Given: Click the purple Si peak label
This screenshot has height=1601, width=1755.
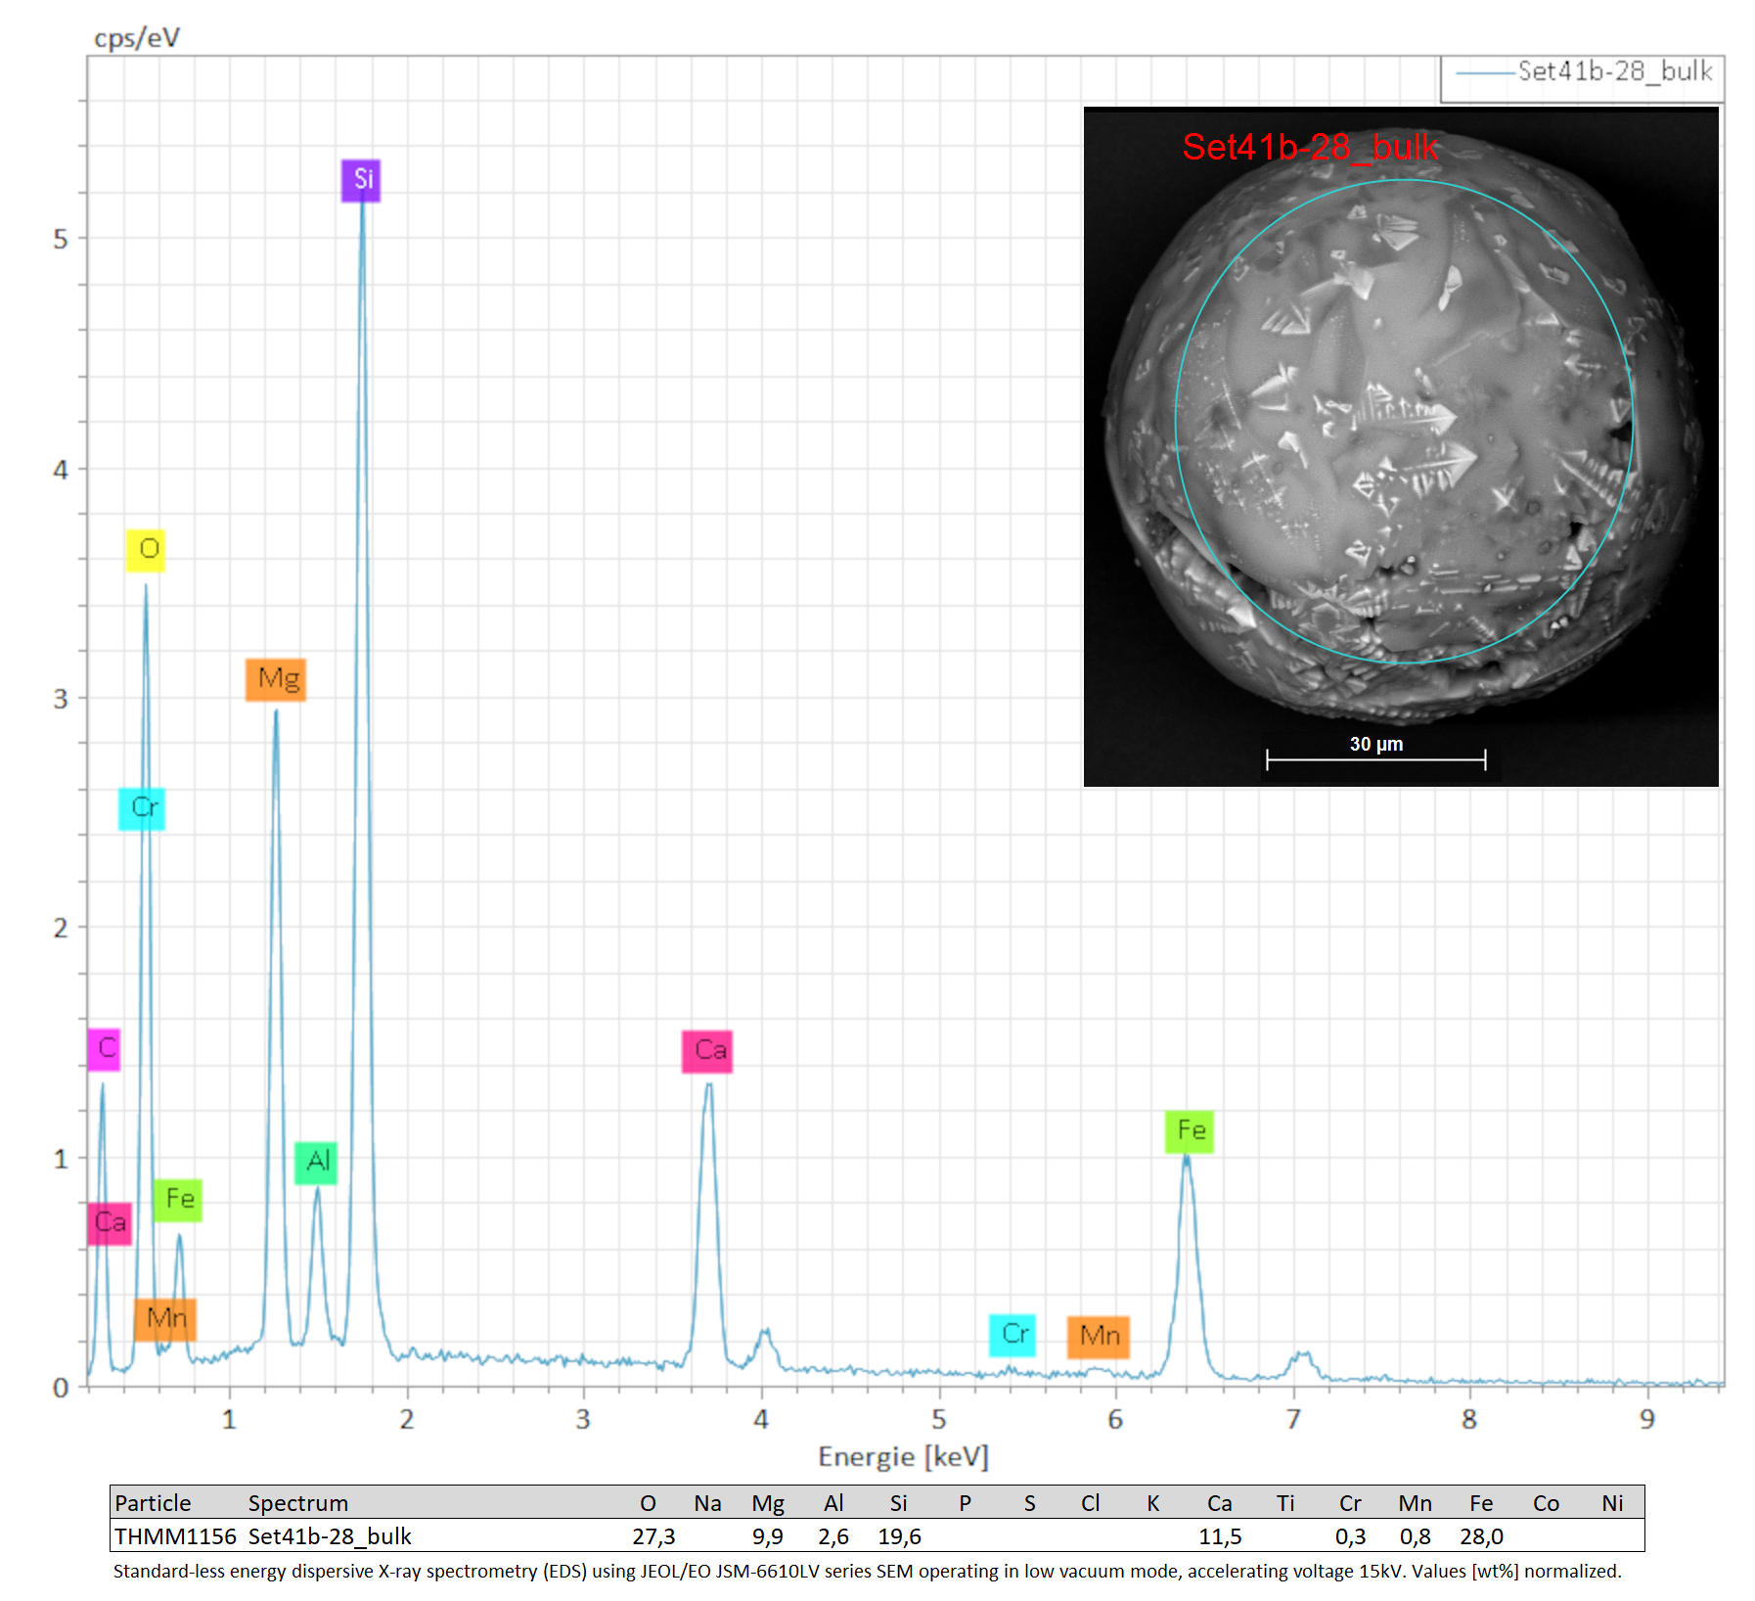Looking at the screenshot, I should click(x=361, y=180).
